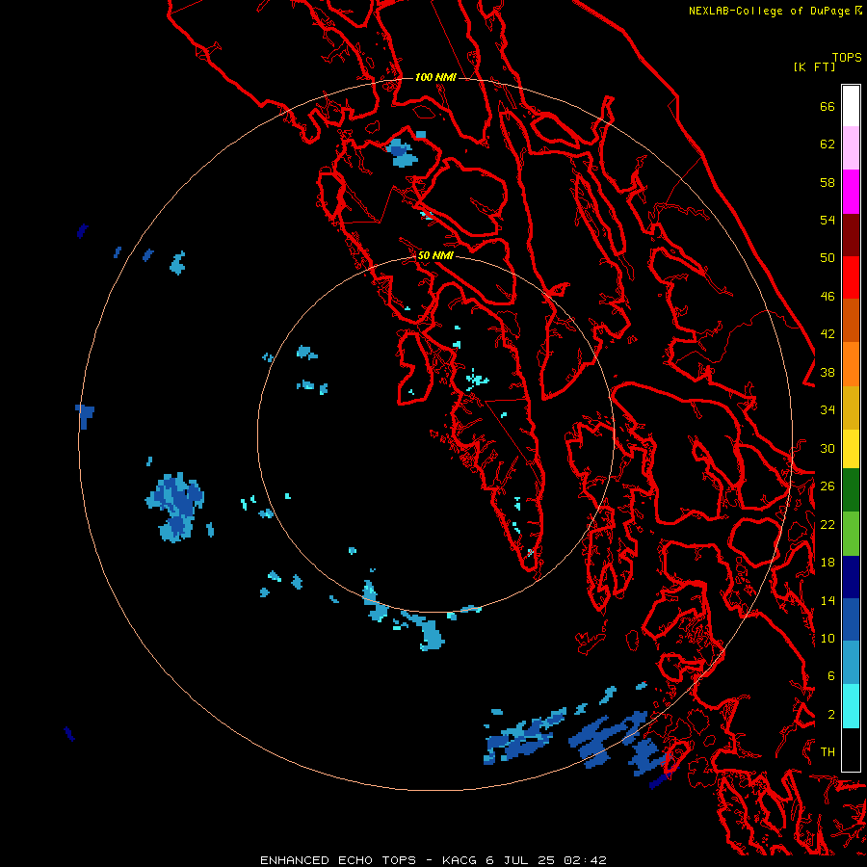Click the 6 legend value
Image resolution: width=867 pixels, height=867 pixels.
click(831, 676)
